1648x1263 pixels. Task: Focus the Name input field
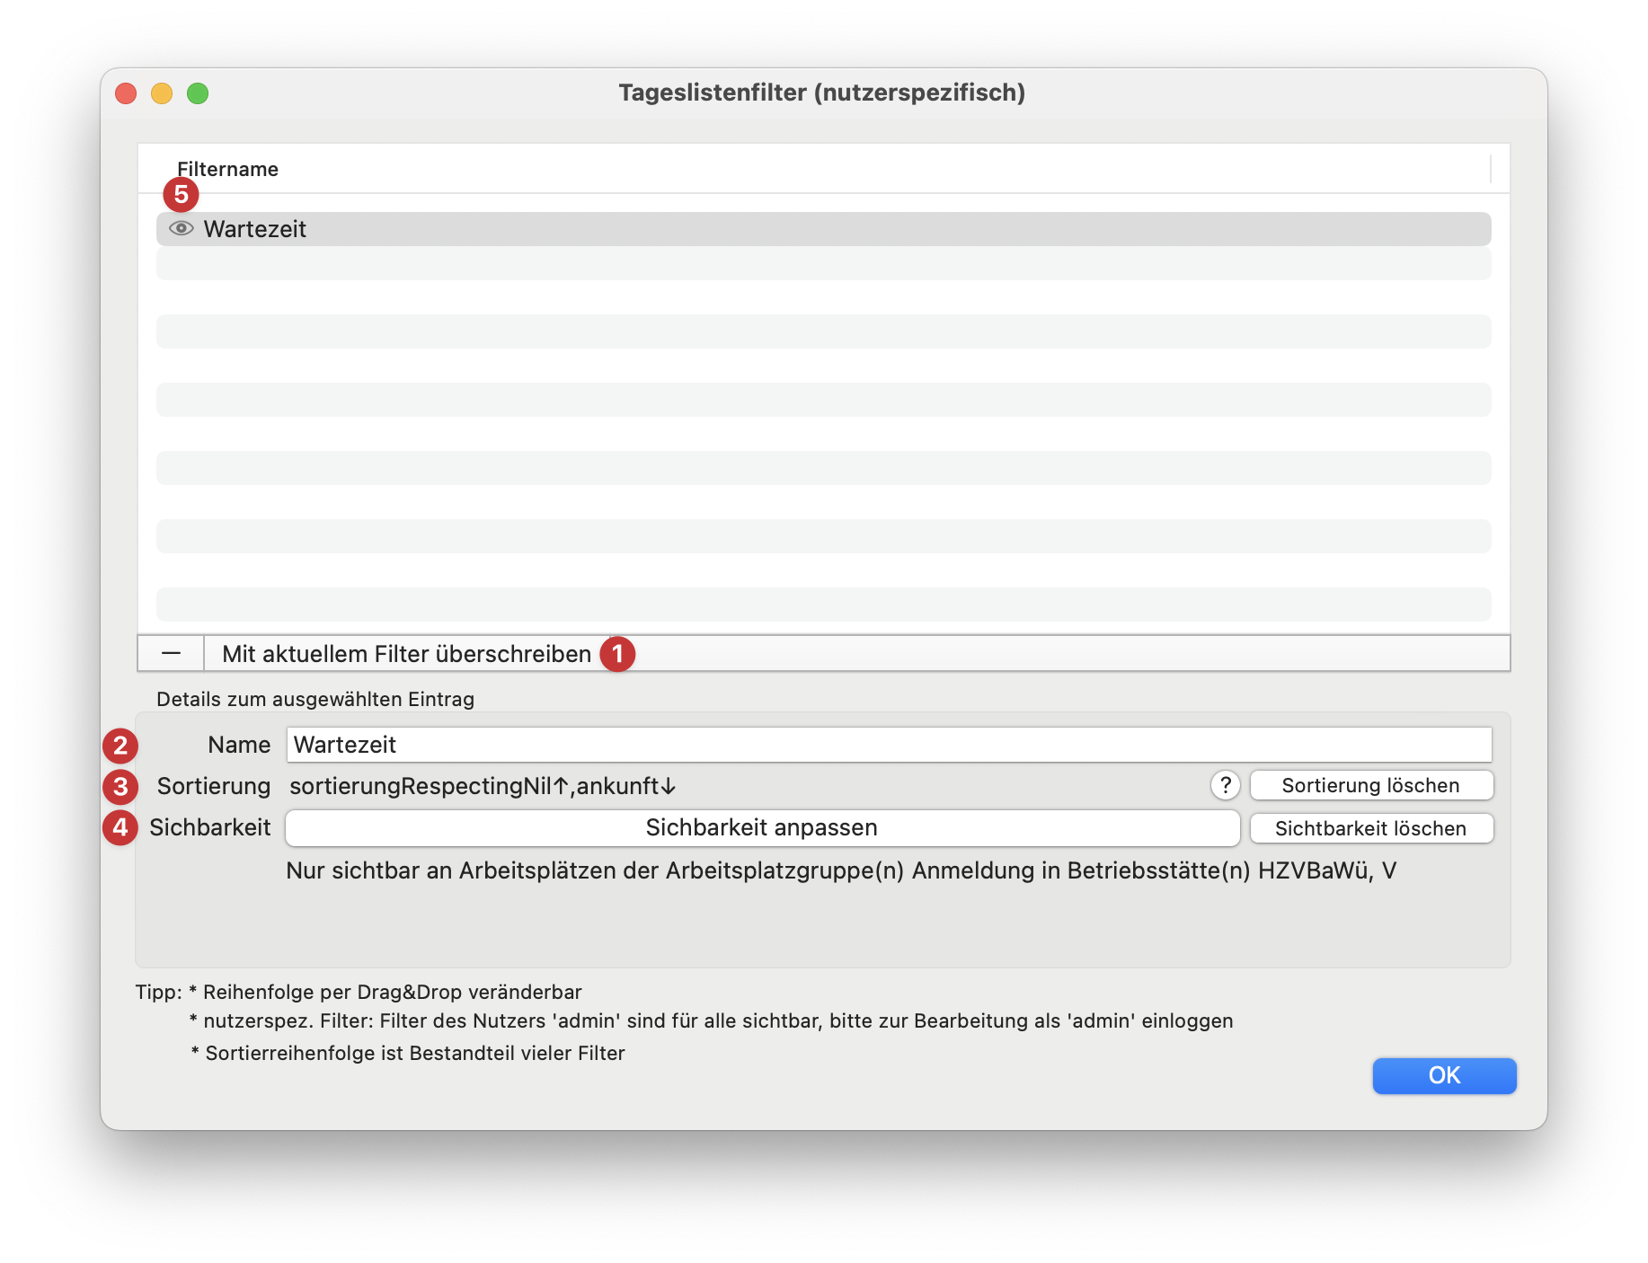[x=889, y=745]
